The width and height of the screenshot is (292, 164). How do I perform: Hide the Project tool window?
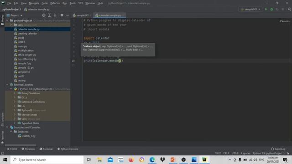[68, 15]
